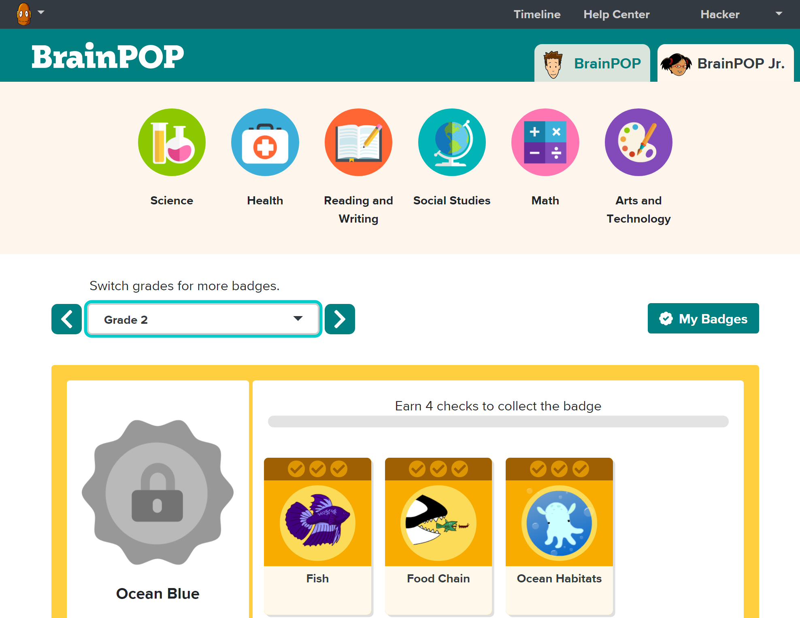Screen dimensions: 800x618
Task: Open the Reading and Writing book icon
Action: (358, 142)
